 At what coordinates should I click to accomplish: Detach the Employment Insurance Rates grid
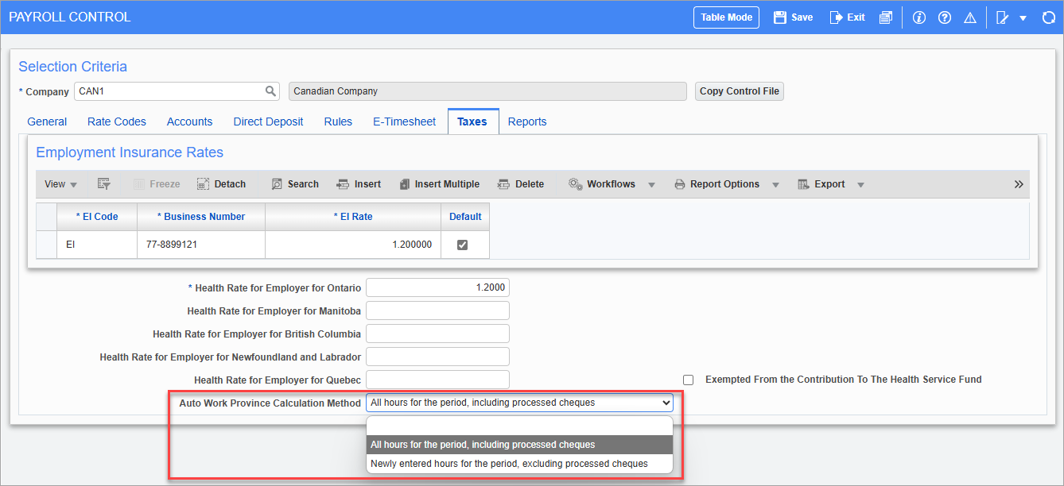tap(221, 183)
